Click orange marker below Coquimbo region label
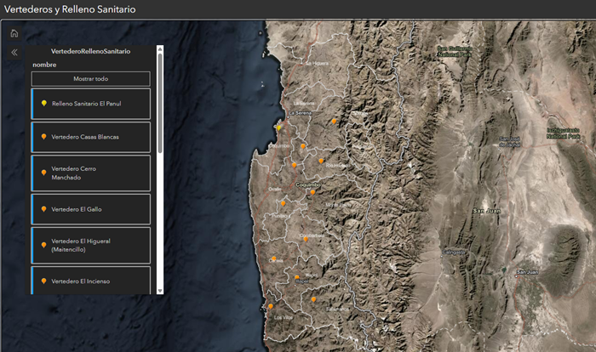 [312, 192]
